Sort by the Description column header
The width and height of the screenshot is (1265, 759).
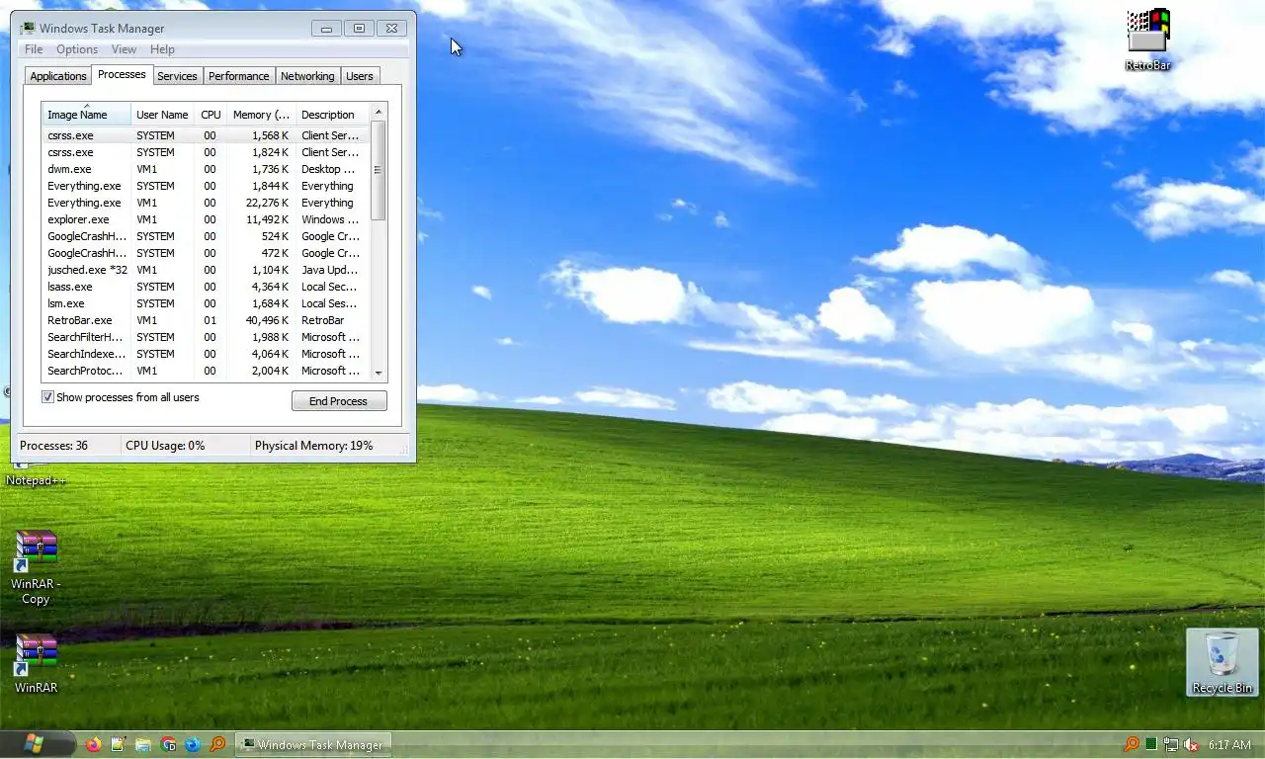pyautogui.click(x=332, y=115)
